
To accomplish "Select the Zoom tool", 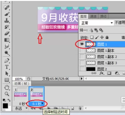I will click(x=7, y=94).
